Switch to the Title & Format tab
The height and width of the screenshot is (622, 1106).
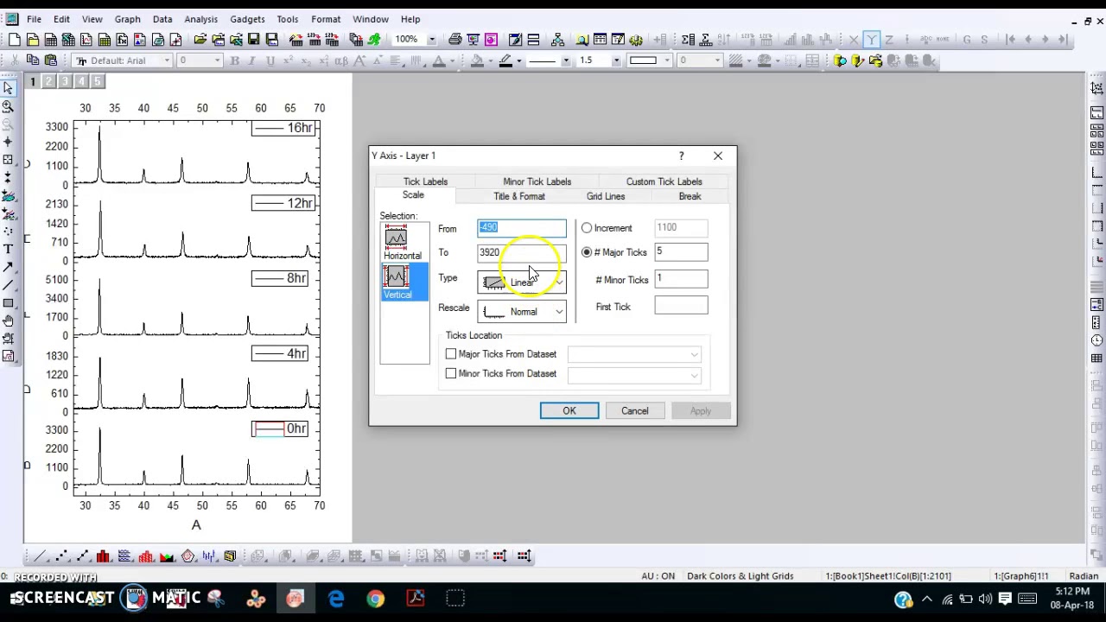pos(519,196)
